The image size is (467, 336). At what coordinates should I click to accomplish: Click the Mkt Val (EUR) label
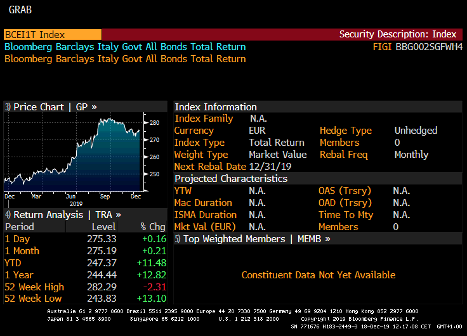(205, 227)
